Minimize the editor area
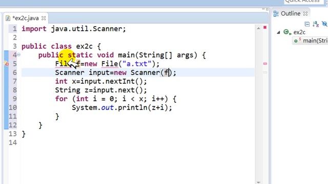328x184 pixels. coord(263,9)
